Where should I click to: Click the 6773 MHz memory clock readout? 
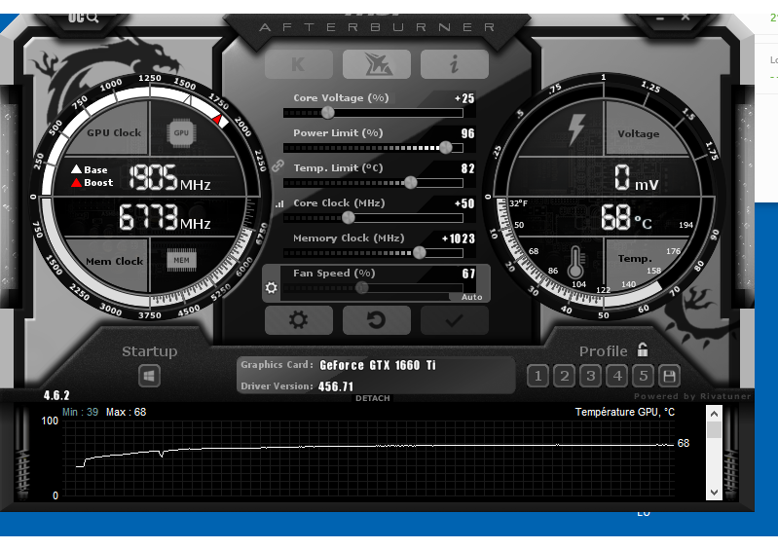pyautogui.click(x=165, y=217)
